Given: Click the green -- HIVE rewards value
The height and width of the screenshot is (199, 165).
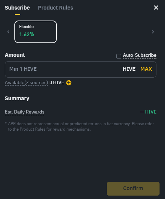Looking at the screenshot, I should (148, 112).
